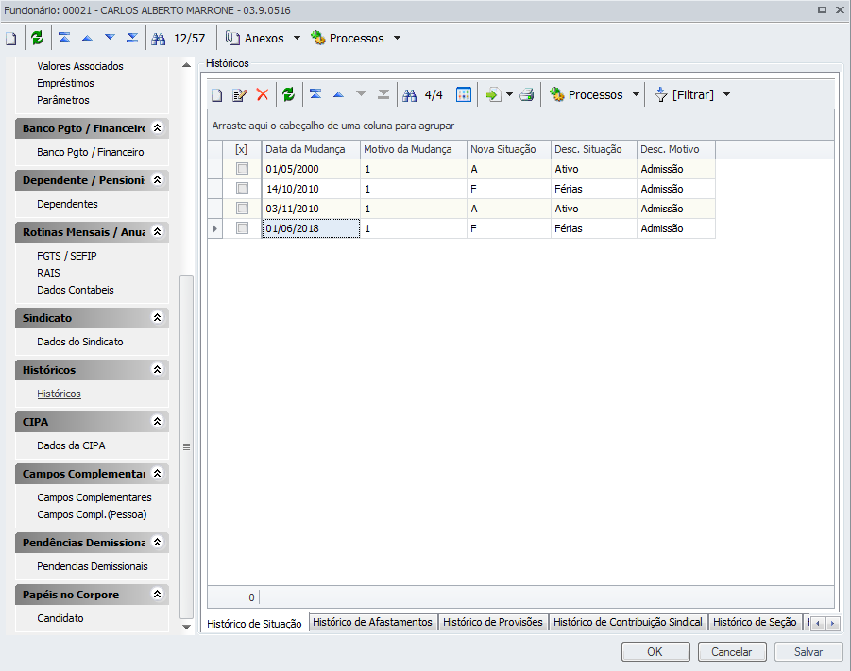Image resolution: width=851 pixels, height=671 pixels.
Task: Open the Anexos attachments menu
Action: pyautogui.click(x=263, y=38)
